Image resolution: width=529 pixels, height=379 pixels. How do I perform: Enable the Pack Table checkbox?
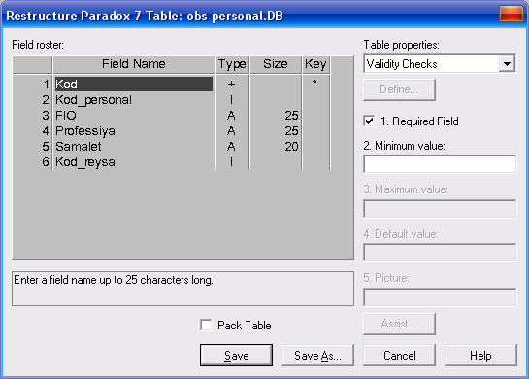click(x=206, y=325)
